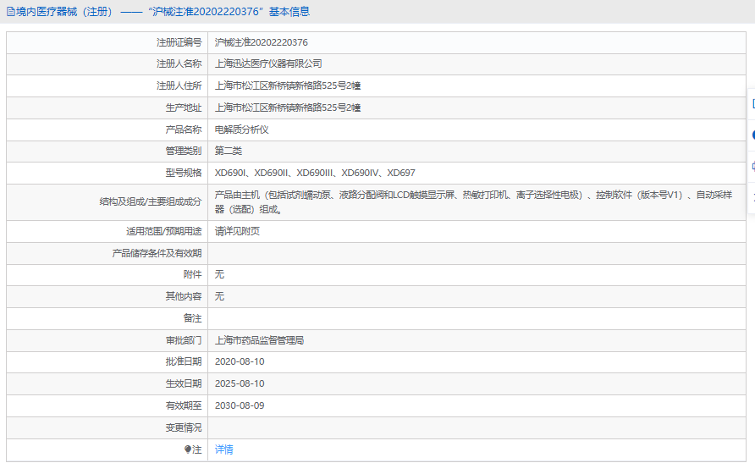Click the 生产地址 address value
755x463 pixels.
point(288,107)
